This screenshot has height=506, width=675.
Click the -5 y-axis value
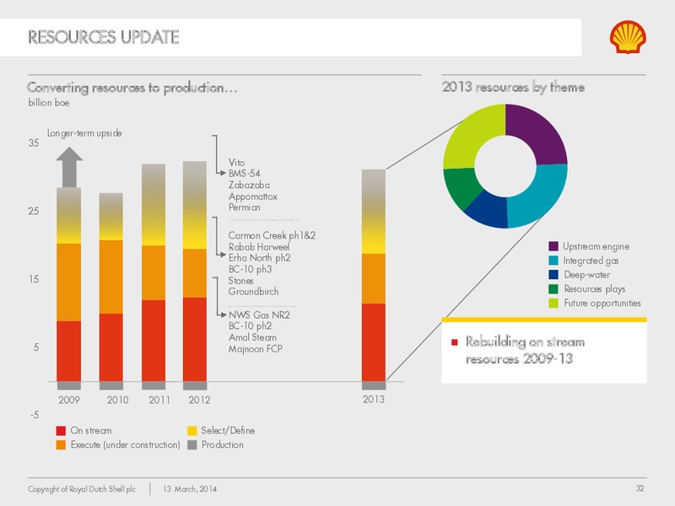click(x=35, y=415)
